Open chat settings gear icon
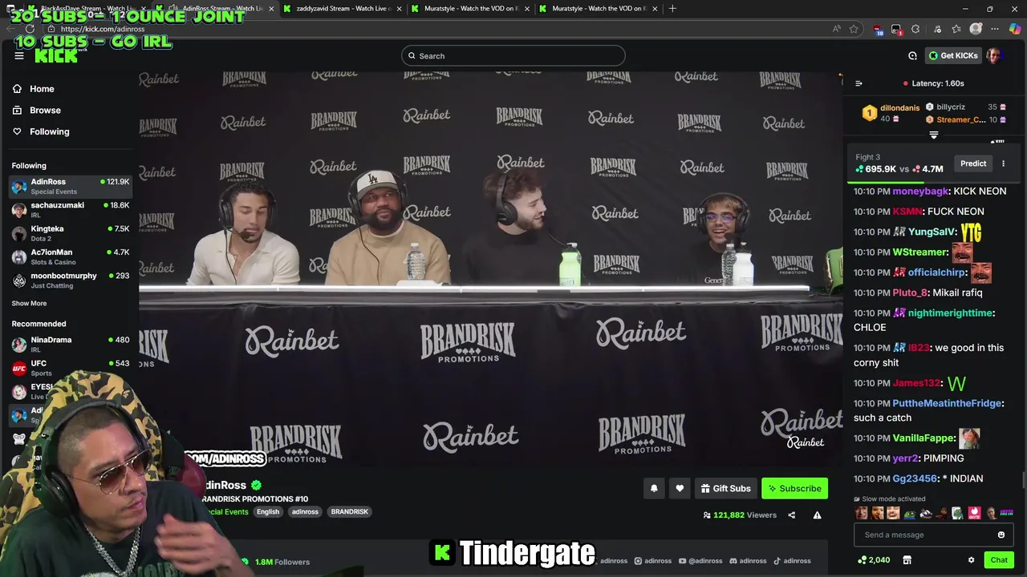Image resolution: width=1027 pixels, height=577 pixels. click(x=971, y=560)
